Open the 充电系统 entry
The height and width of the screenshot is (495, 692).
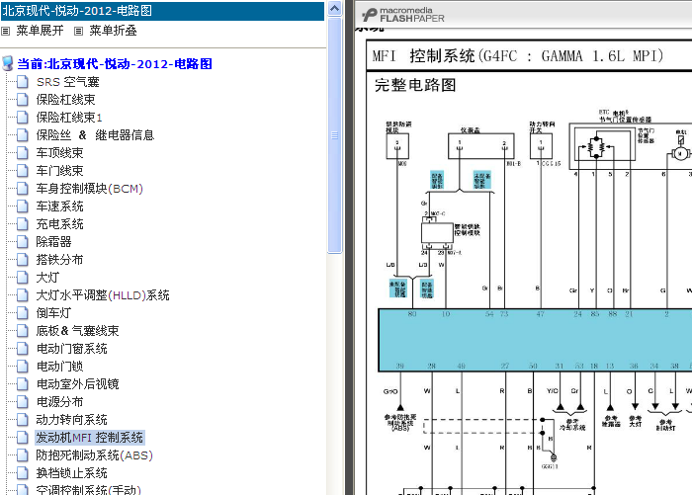click(59, 224)
